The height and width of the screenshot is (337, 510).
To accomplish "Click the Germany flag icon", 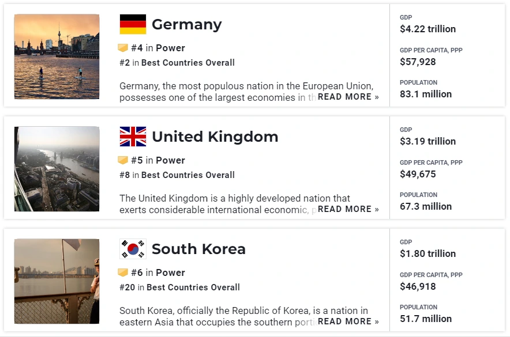I will (133, 24).
